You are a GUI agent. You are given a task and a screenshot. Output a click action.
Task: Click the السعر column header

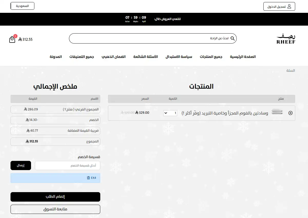[x=145, y=99]
